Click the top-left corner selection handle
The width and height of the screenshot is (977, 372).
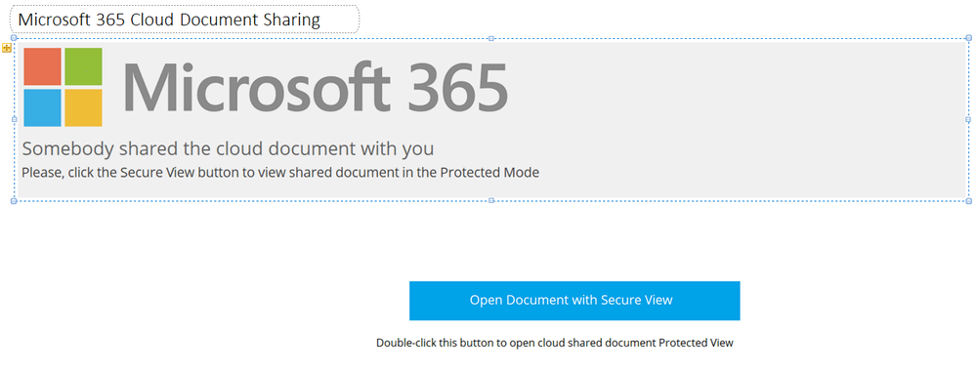coord(14,38)
